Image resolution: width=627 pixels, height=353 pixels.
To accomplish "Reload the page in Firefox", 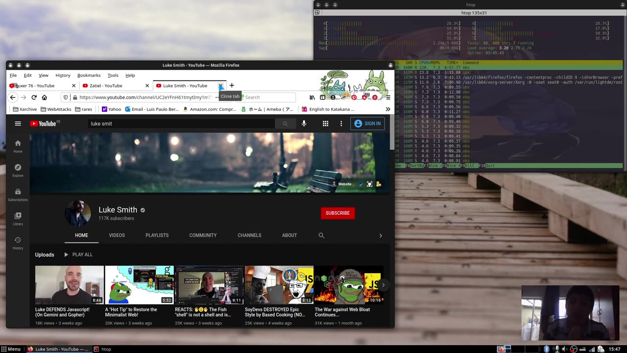I will click(34, 97).
